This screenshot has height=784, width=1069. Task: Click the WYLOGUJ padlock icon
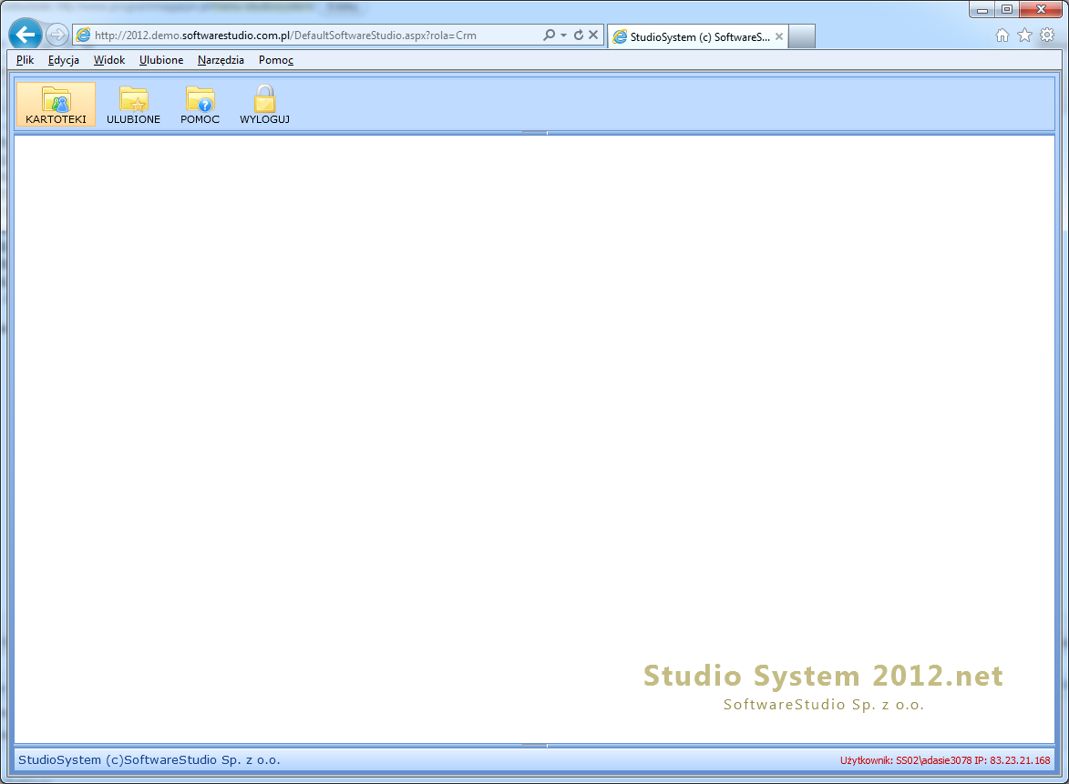[x=264, y=100]
